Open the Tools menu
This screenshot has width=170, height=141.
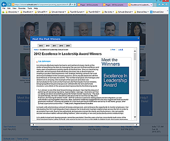pyautogui.click(x=30, y=8)
